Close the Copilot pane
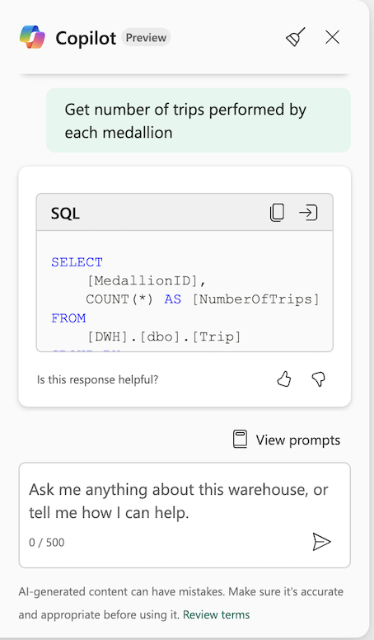Image resolution: width=374 pixels, height=640 pixels. [333, 37]
